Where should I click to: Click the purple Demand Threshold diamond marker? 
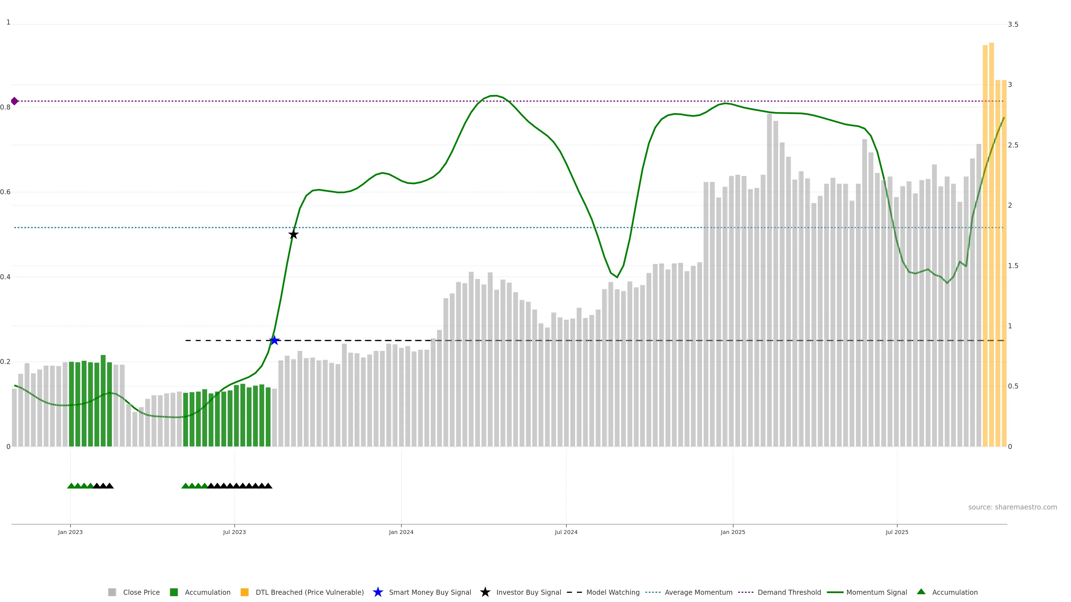pyautogui.click(x=15, y=101)
